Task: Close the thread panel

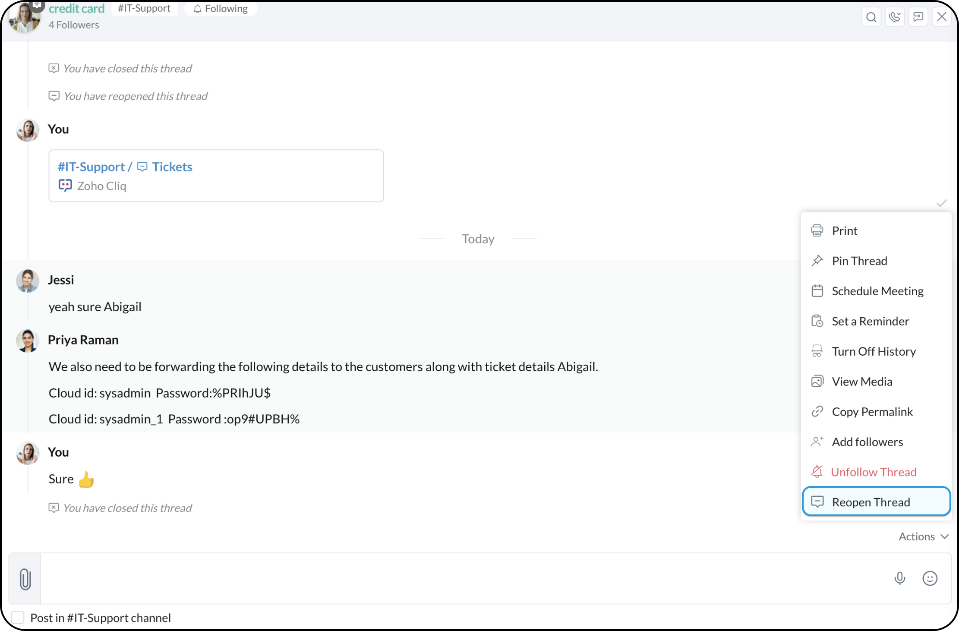Action: [941, 17]
